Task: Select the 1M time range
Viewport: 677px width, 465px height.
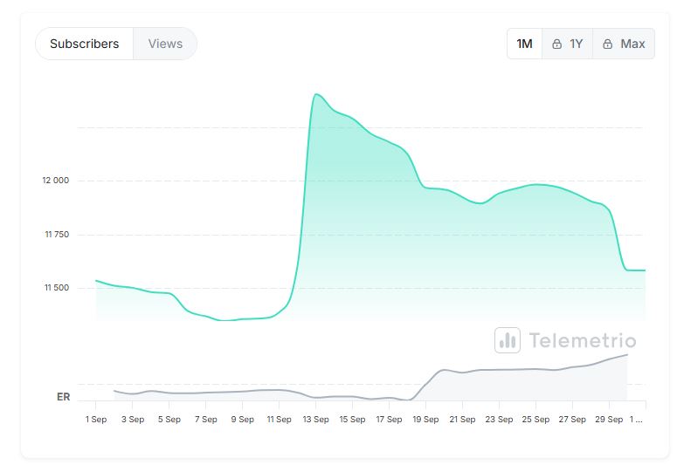Action: (x=524, y=44)
